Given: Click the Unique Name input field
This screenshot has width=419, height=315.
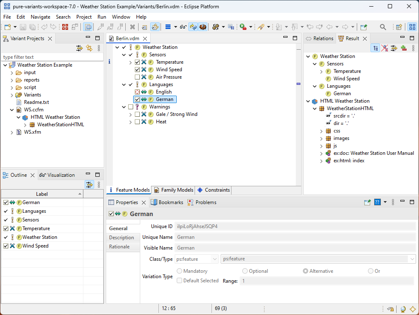Looking at the screenshot, I should (295, 237).
